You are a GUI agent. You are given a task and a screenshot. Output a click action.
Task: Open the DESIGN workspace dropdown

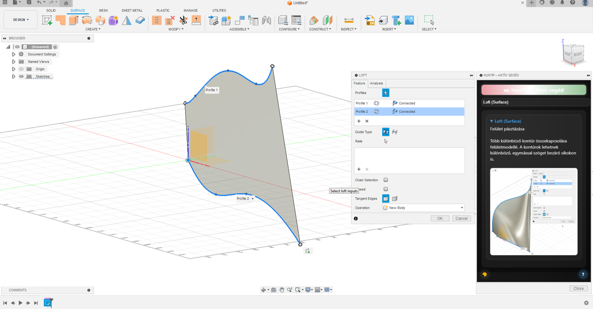[21, 20]
